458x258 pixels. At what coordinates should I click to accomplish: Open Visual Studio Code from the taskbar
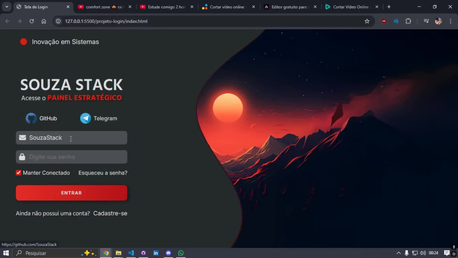(x=131, y=253)
